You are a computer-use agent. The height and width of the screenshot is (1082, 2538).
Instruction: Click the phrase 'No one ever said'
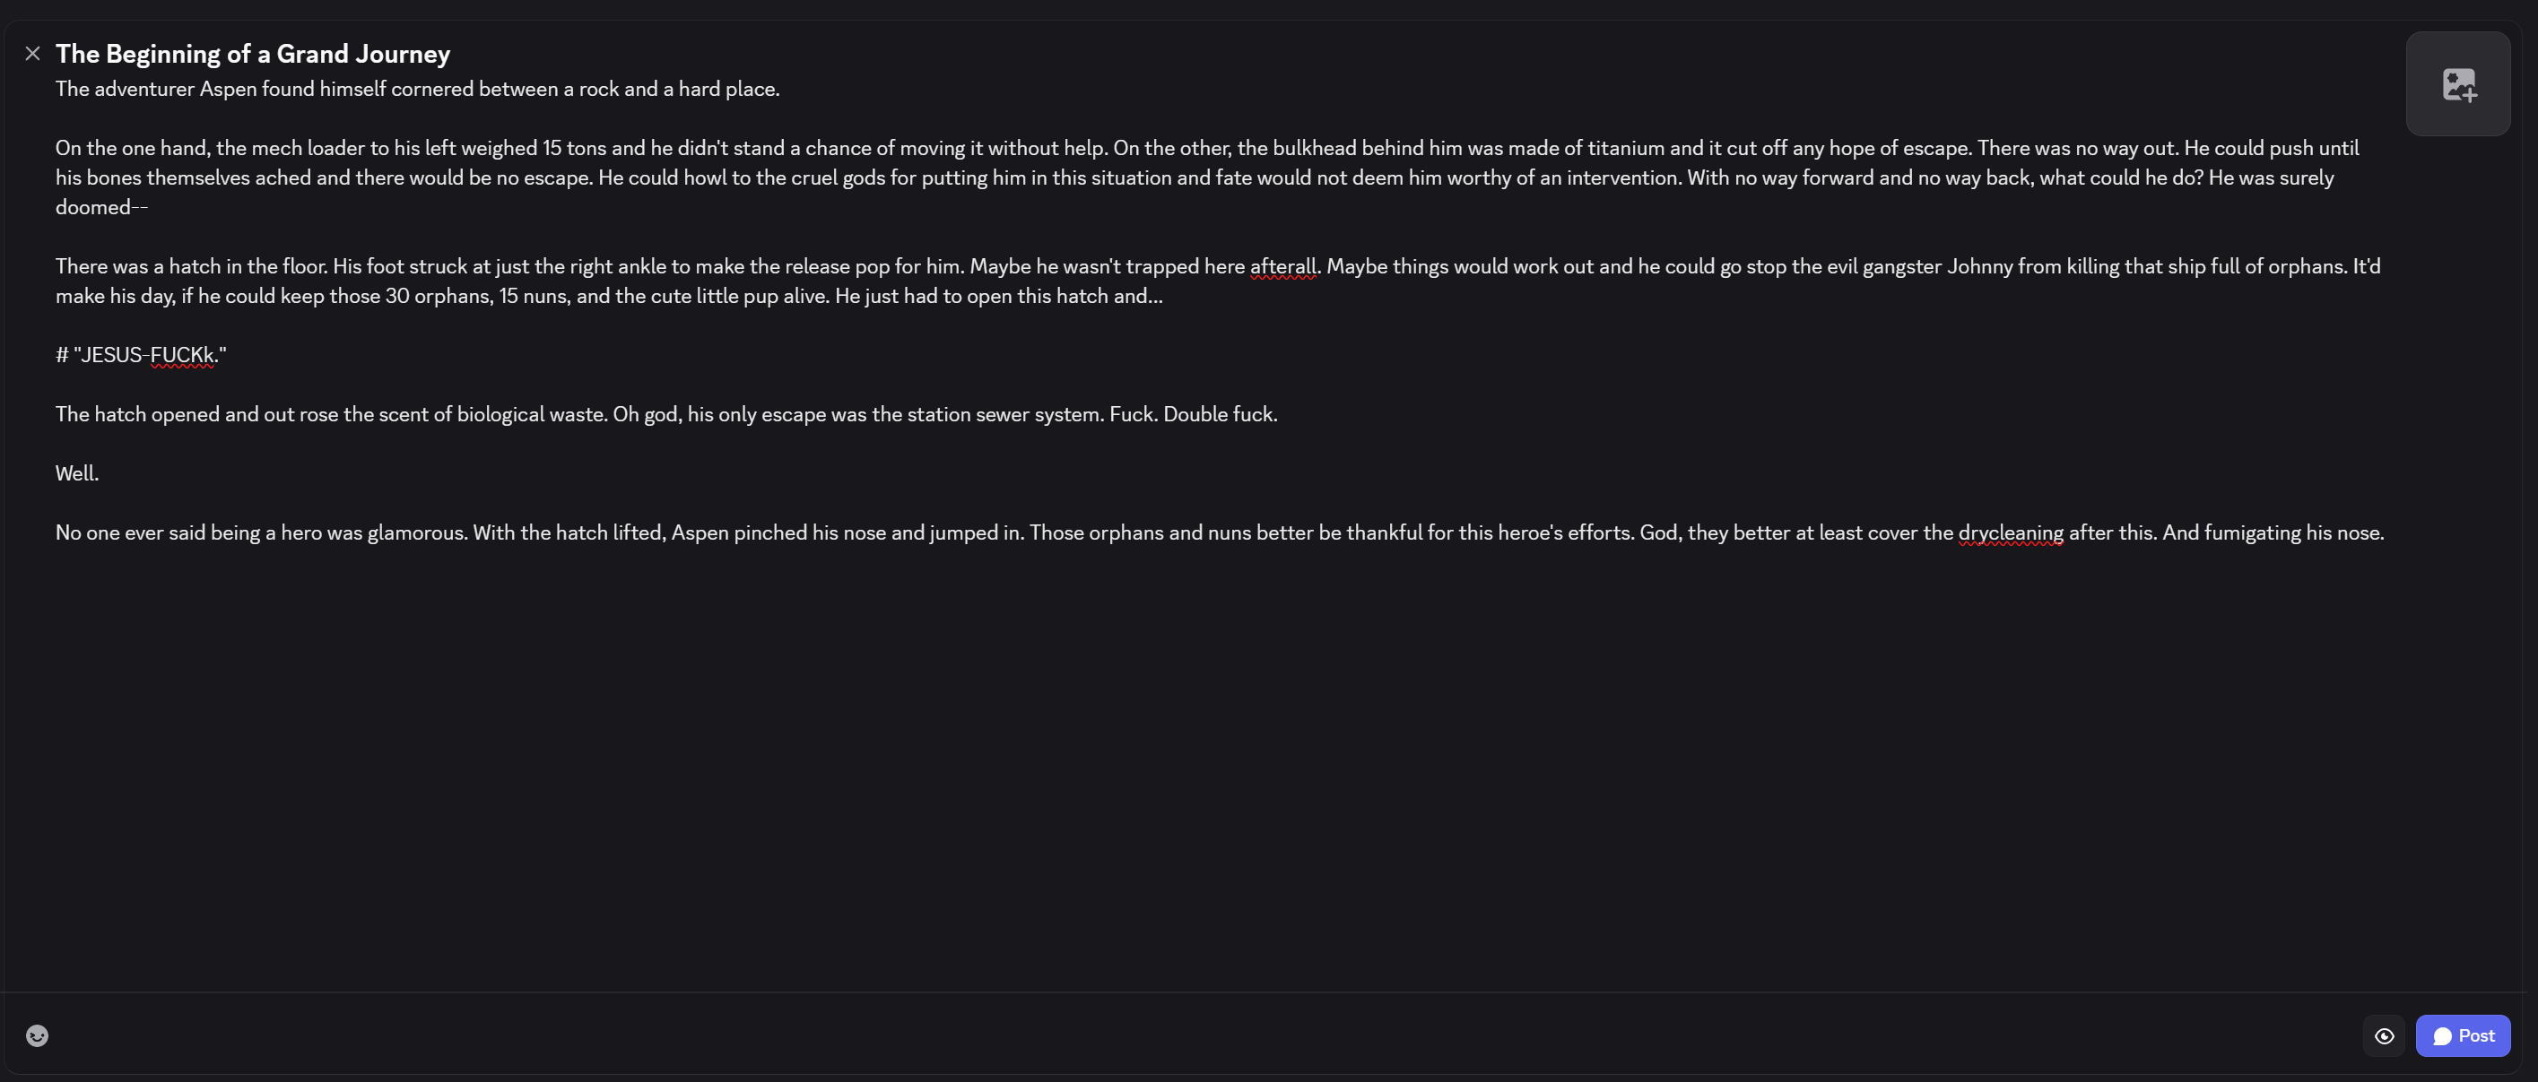(130, 532)
